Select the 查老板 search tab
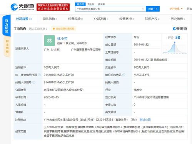The height and width of the screenshot is (144, 192). (91, 4)
